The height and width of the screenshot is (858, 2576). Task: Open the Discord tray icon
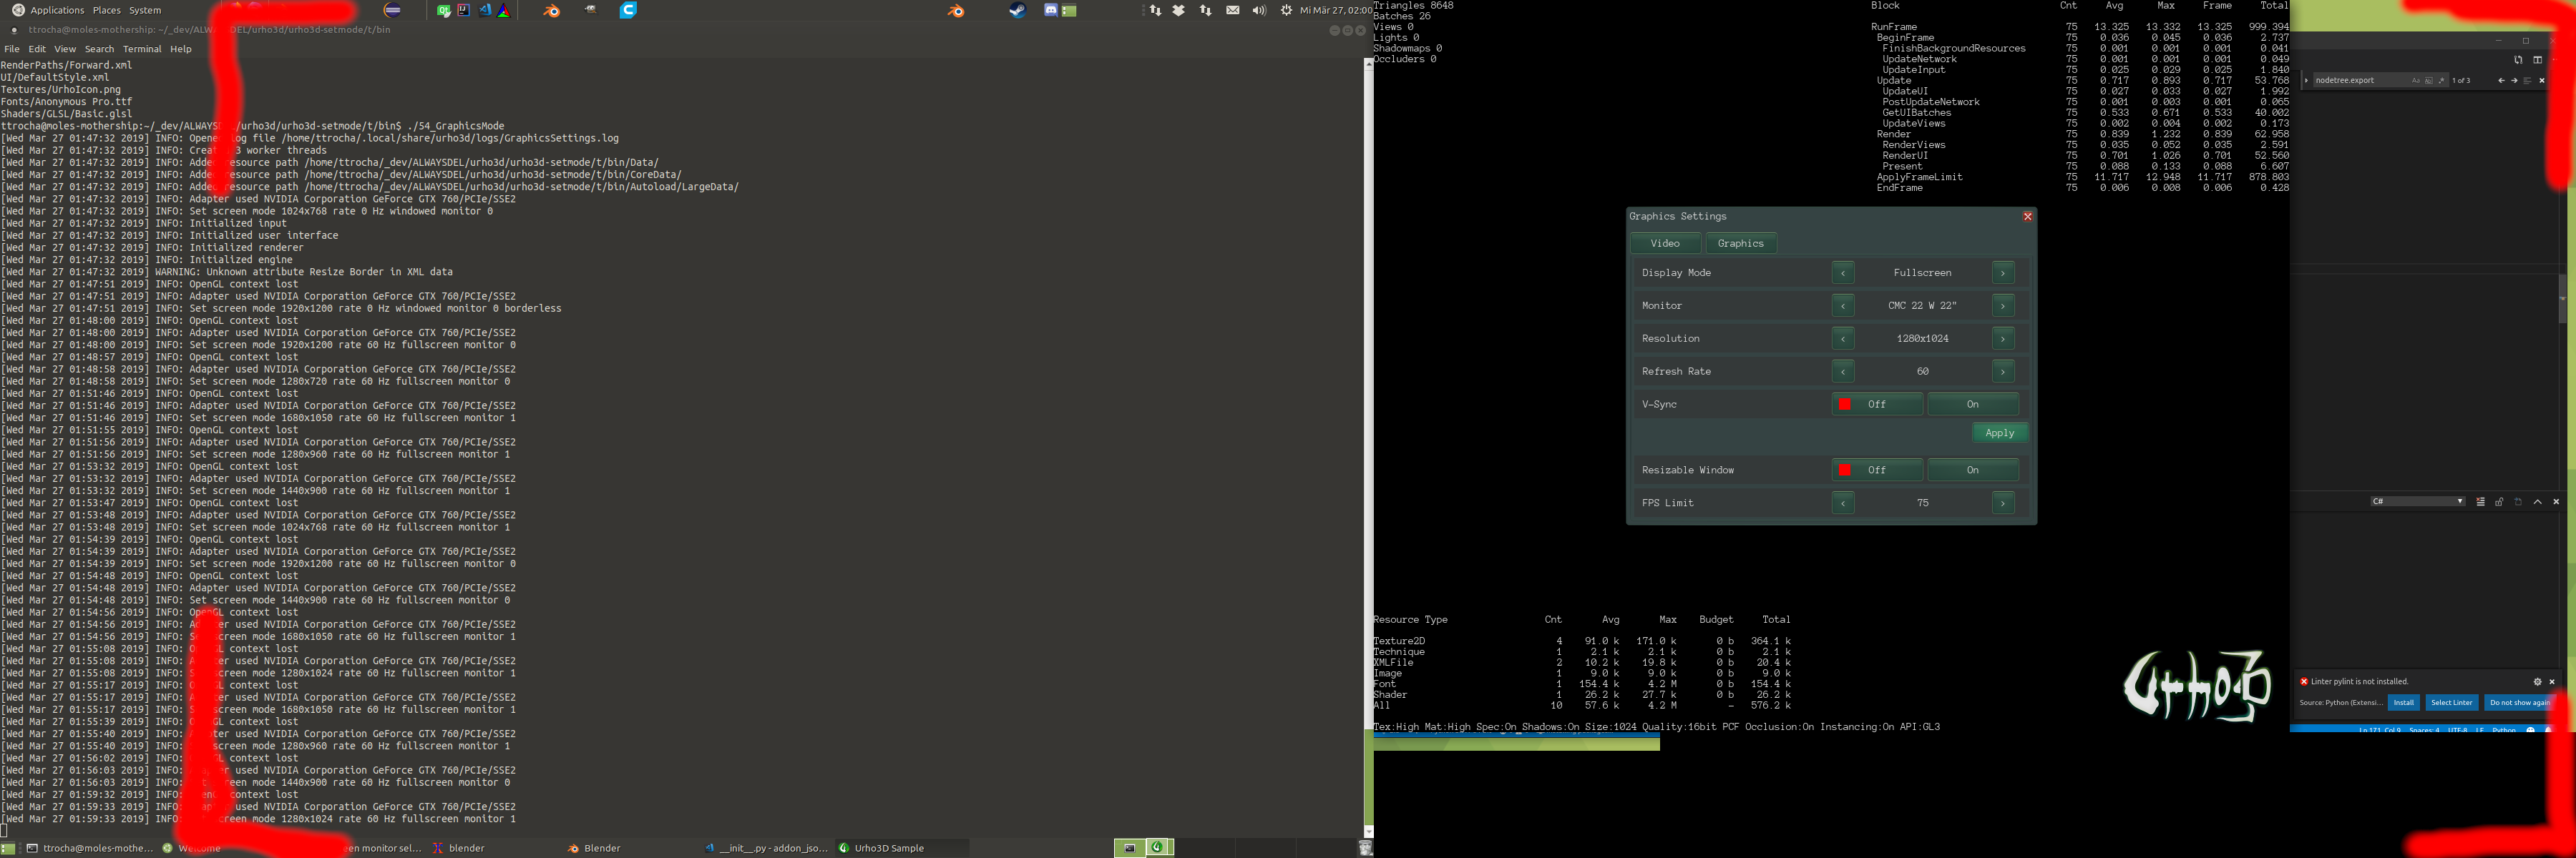1051,10
